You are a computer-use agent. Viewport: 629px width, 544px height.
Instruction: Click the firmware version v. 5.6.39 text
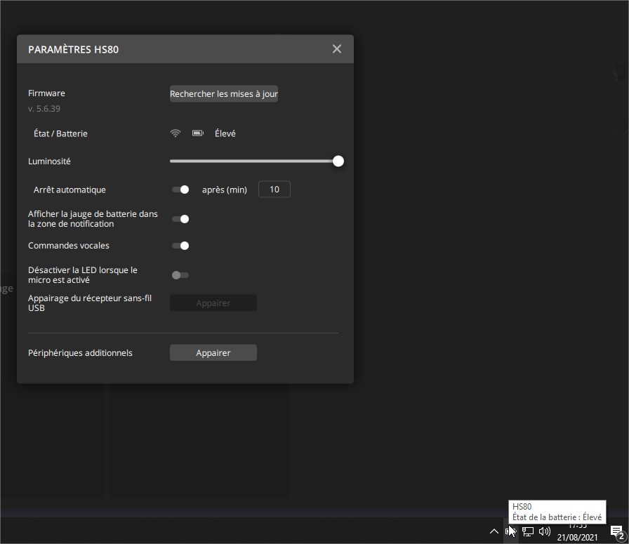(44, 109)
